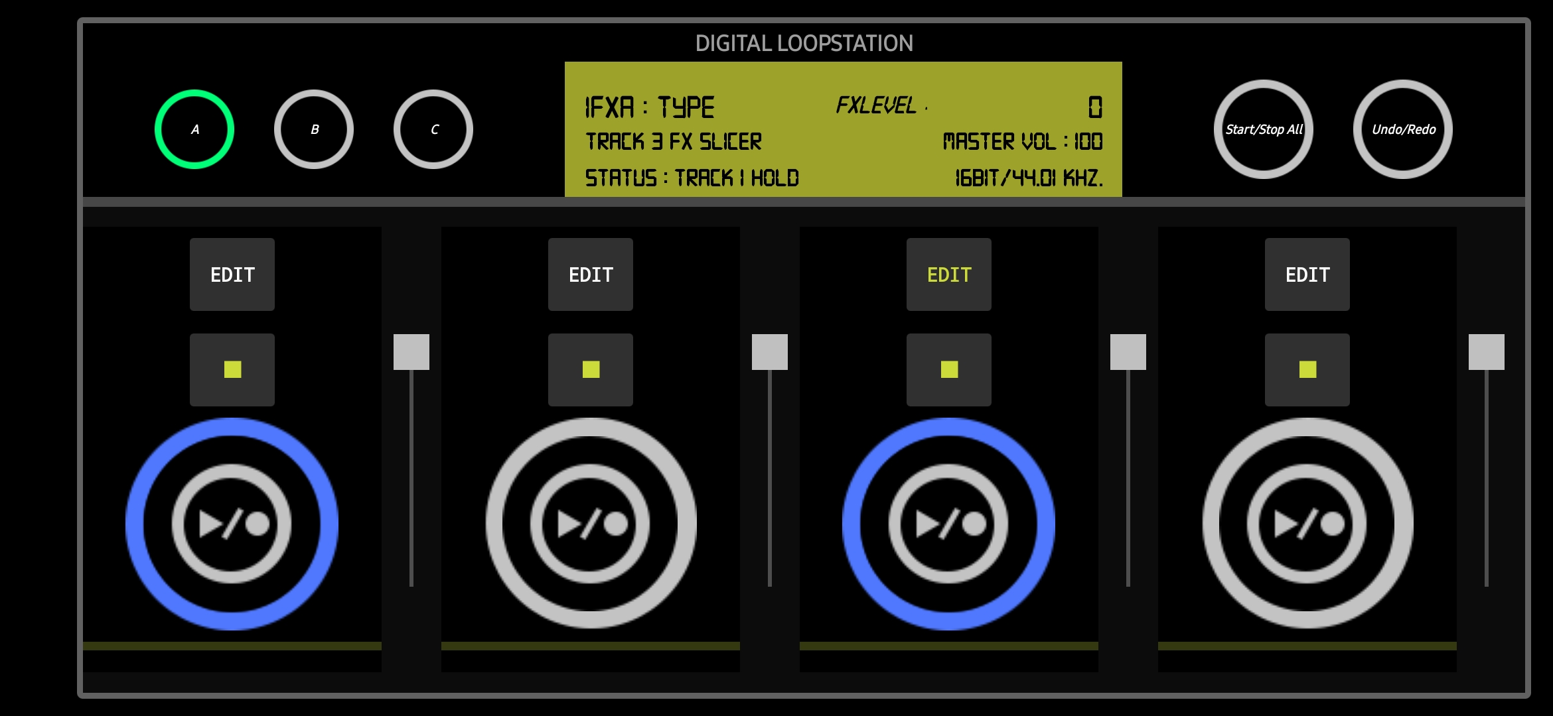This screenshot has width=1553, height=716.
Task: Stop track 2 with yellow square
Action: point(591,369)
